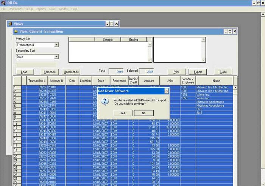265x186 pixels.
Task: Click the Date column header
Action: 101,80
